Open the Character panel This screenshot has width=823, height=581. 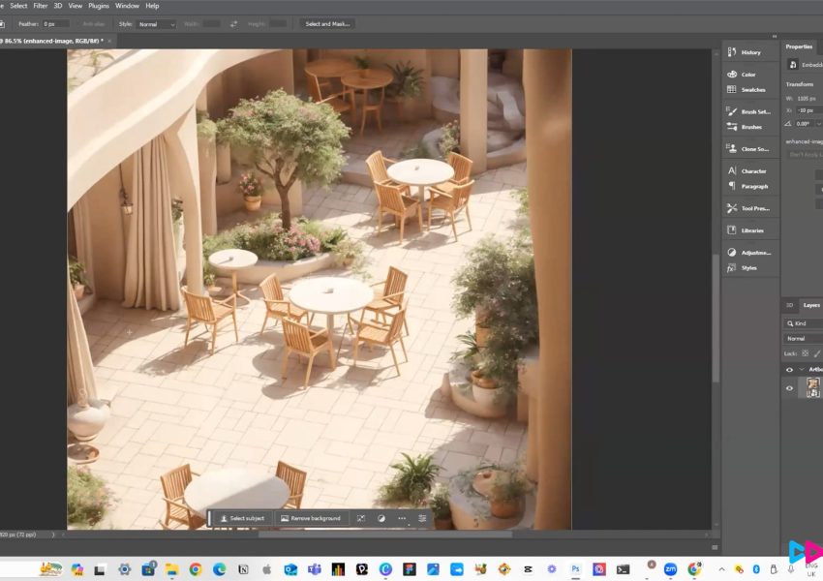[x=752, y=171]
